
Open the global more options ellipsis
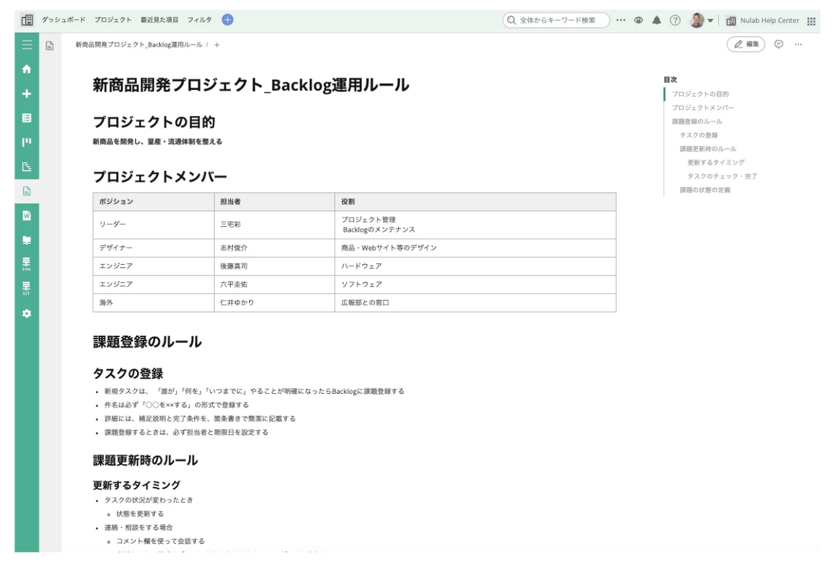point(621,20)
